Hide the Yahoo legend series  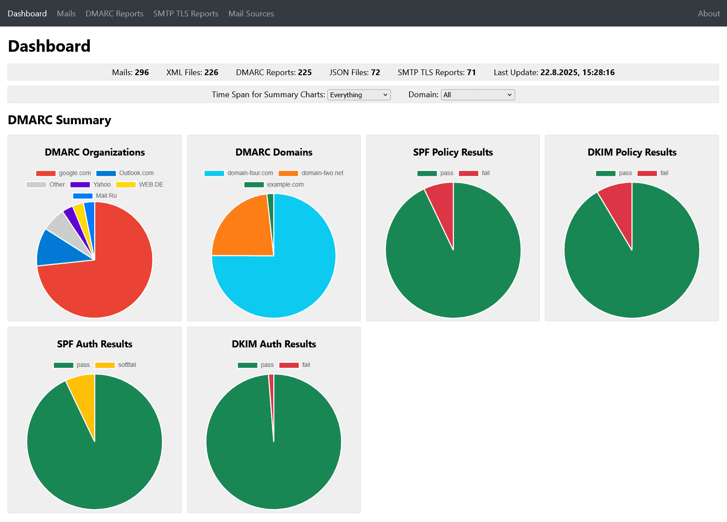[91, 185]
